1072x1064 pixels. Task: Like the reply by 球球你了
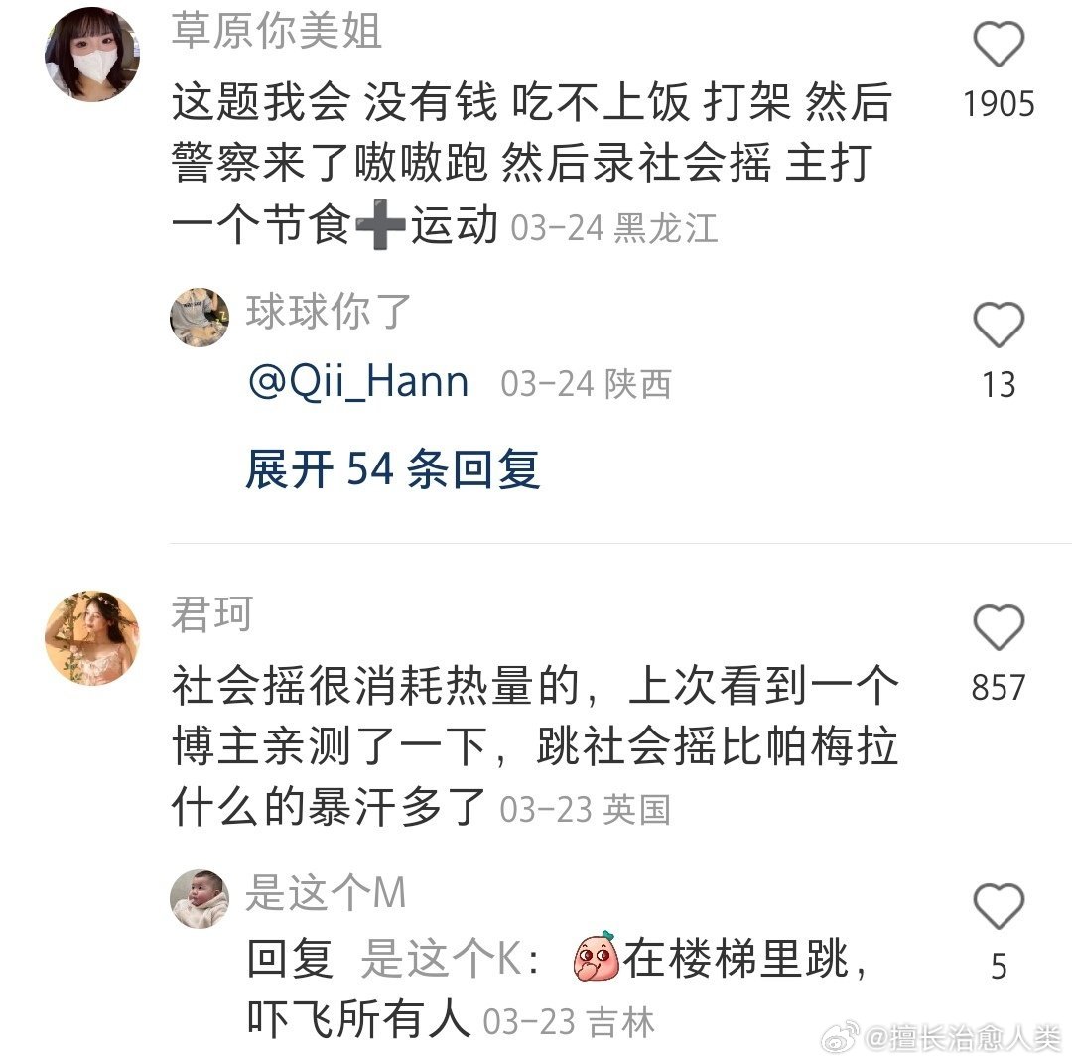click(x=999, y=325)
